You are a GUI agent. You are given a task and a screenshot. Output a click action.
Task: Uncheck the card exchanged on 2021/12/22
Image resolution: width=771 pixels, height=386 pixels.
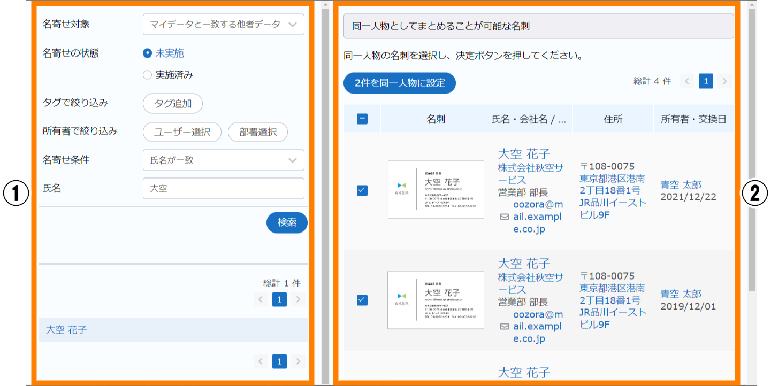[x=362, y=190]
